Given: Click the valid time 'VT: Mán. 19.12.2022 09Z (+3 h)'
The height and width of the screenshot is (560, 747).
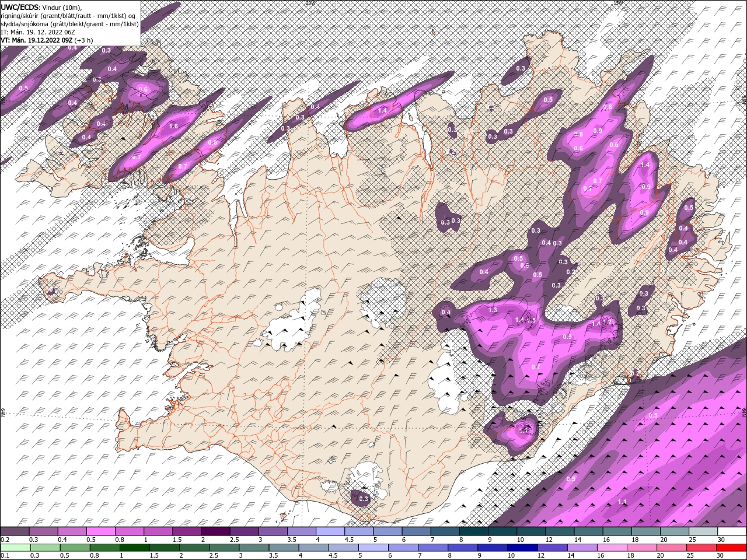Looking at the screenshot, I should tap(47, 40).
